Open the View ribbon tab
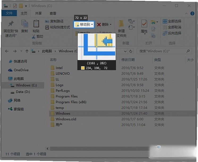 tap(53, 13)
